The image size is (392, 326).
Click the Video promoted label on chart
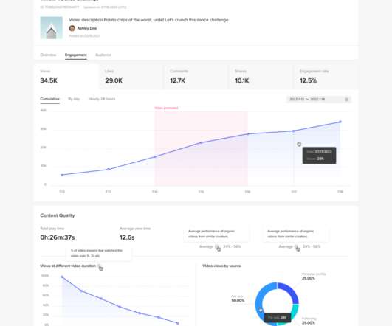pyautogui.click(x=166, y=108)
